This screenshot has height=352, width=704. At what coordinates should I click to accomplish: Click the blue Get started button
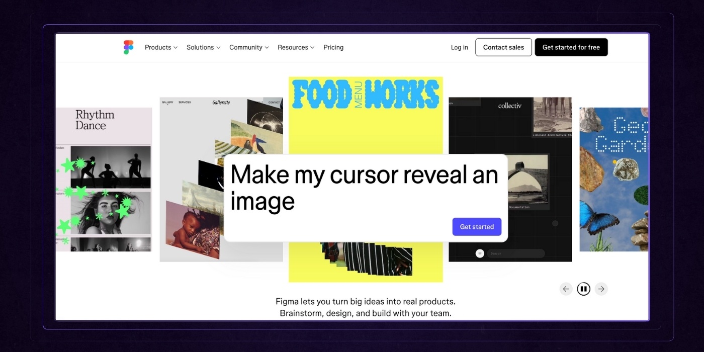[x=477, y=227]
